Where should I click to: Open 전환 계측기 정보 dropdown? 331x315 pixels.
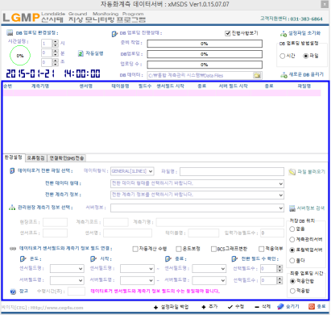(x=197, y=195)
